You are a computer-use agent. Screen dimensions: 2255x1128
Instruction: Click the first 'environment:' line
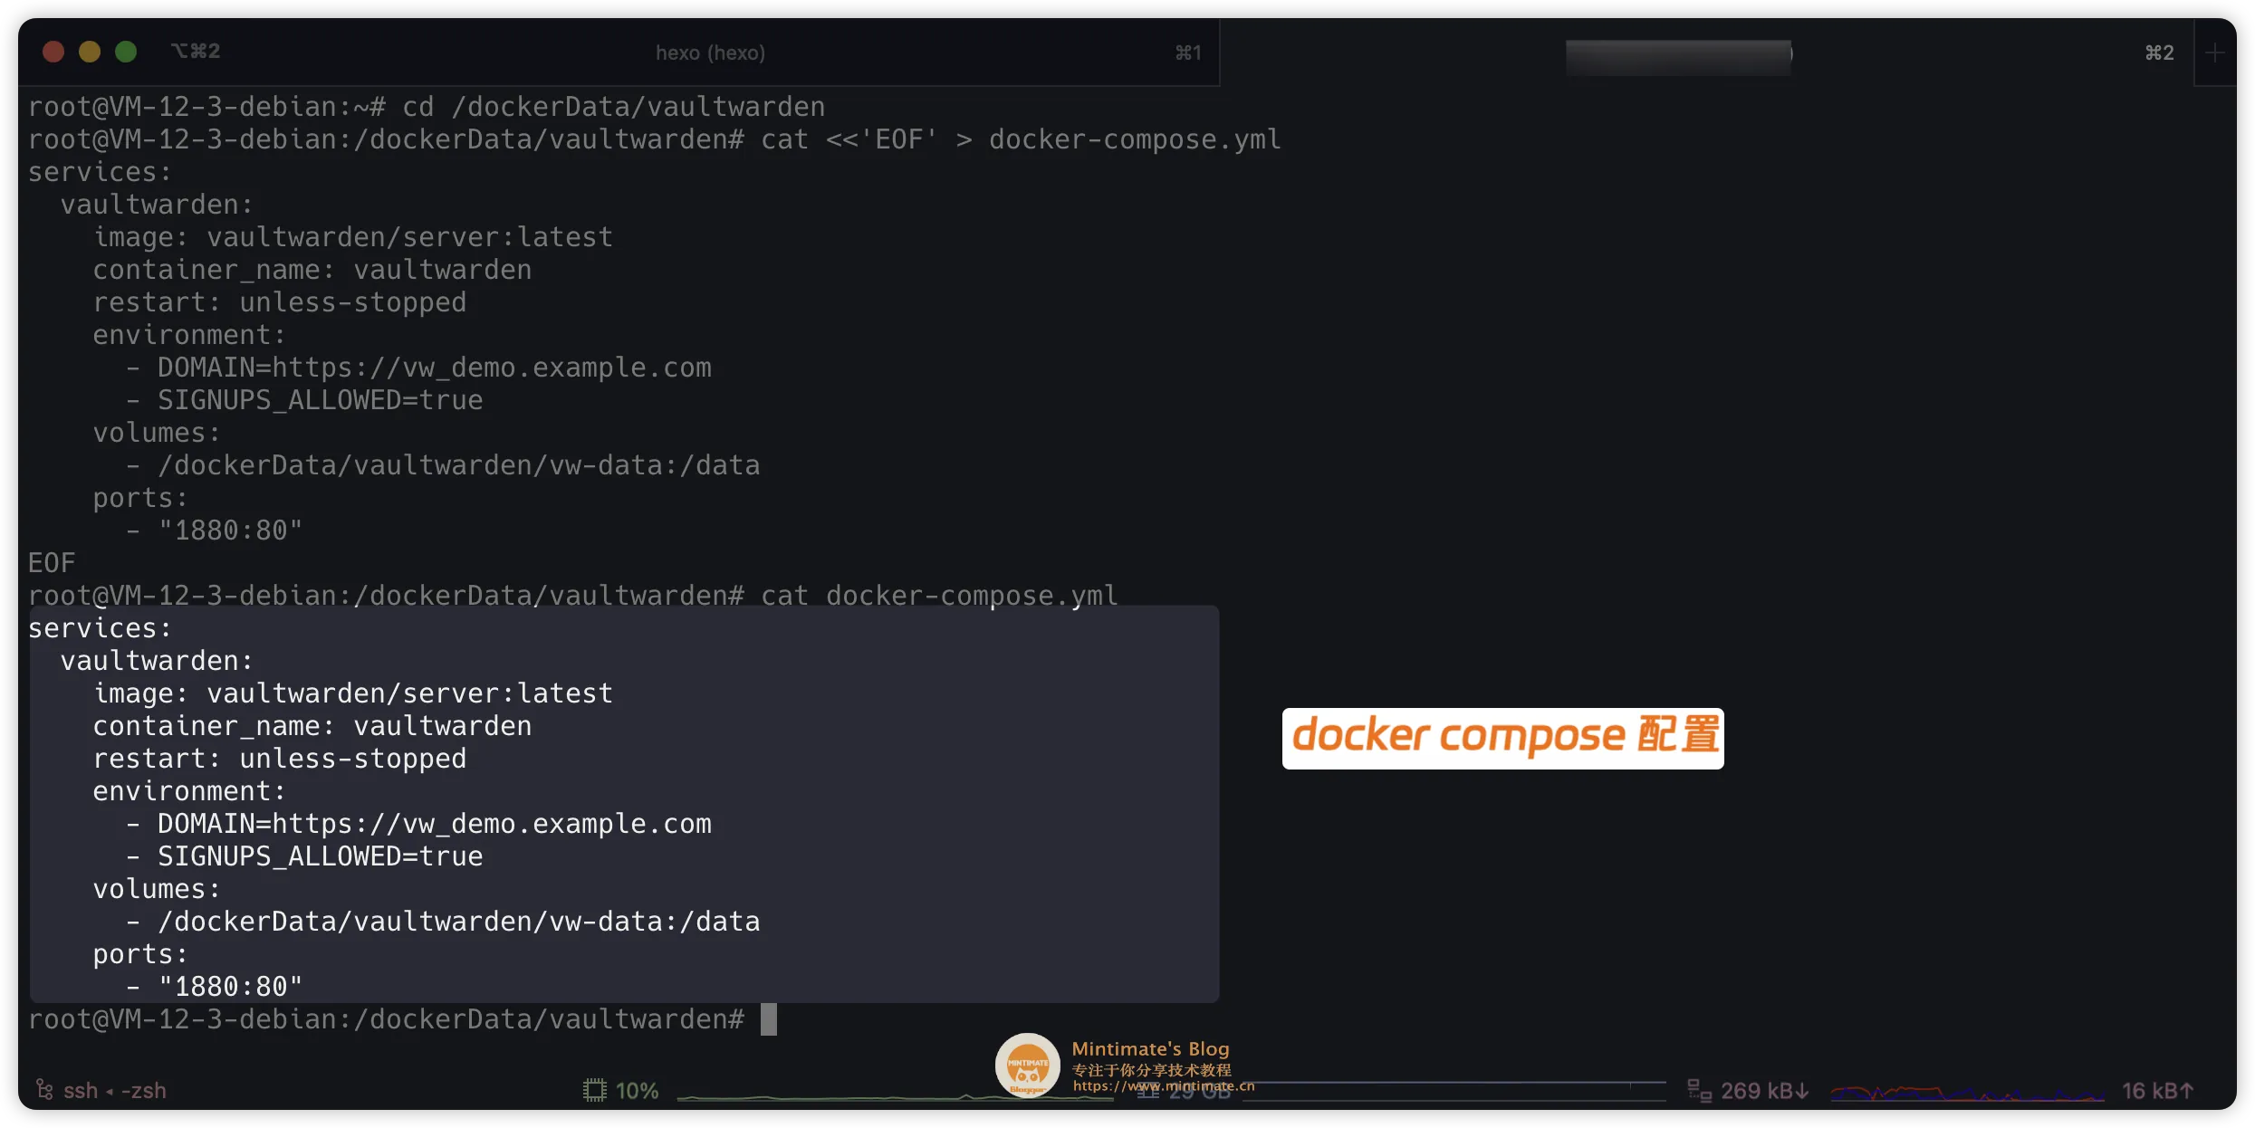189,335
